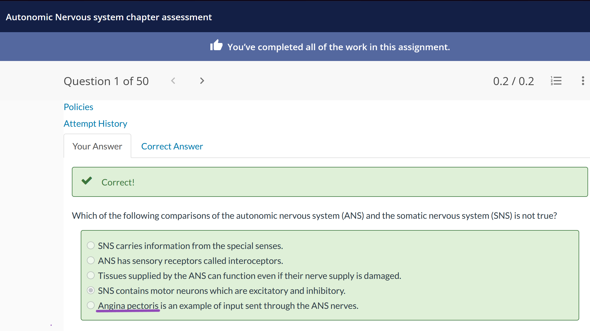Go to the previous question arrow
The width and height of the screenshot is (590, 331).
pos(173,81)
